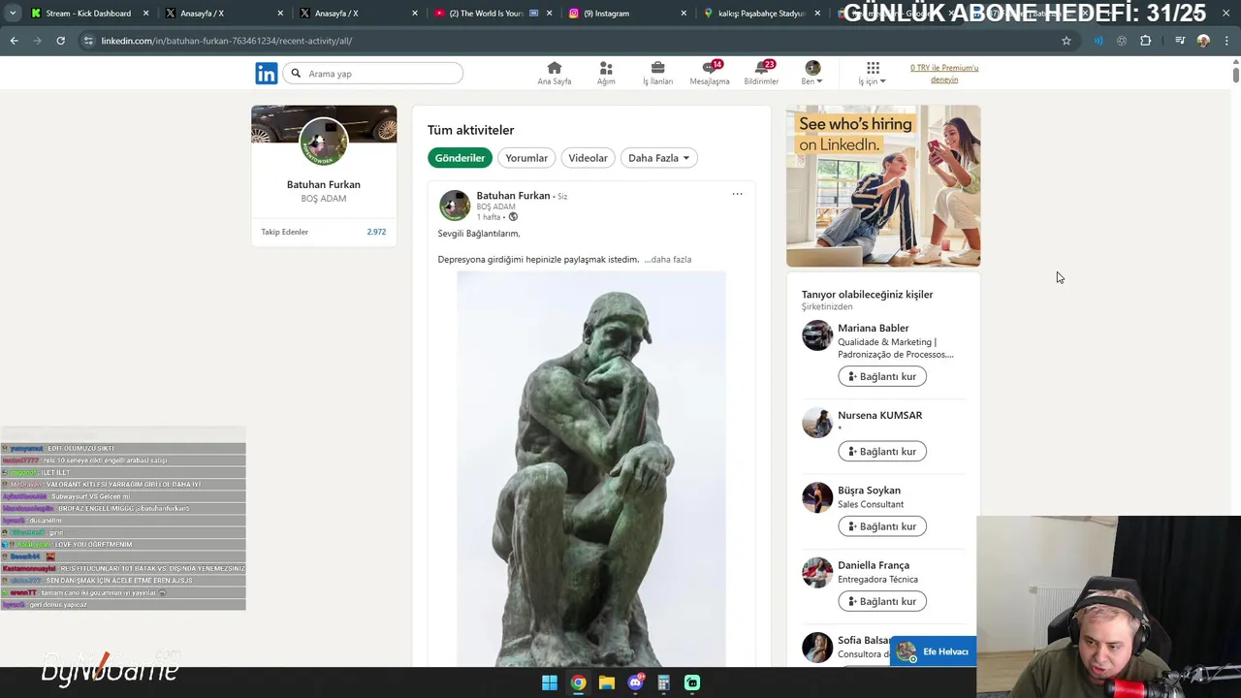The height and width of the screenshot is (698, 1241).
Task: Click sidebar profile picture of Batuhan Furkan
Action: (x=324, y=142)
